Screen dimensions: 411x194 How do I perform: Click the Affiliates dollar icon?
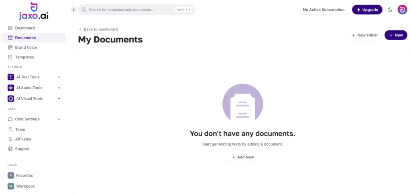[x=10, y=139]
